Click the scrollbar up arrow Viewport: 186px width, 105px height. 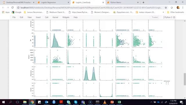coord(185,21)
